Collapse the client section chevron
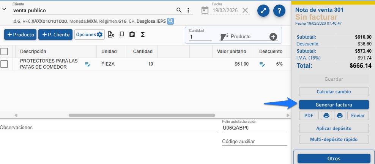This screenshot has width=375, height=164. pos(4,9)
